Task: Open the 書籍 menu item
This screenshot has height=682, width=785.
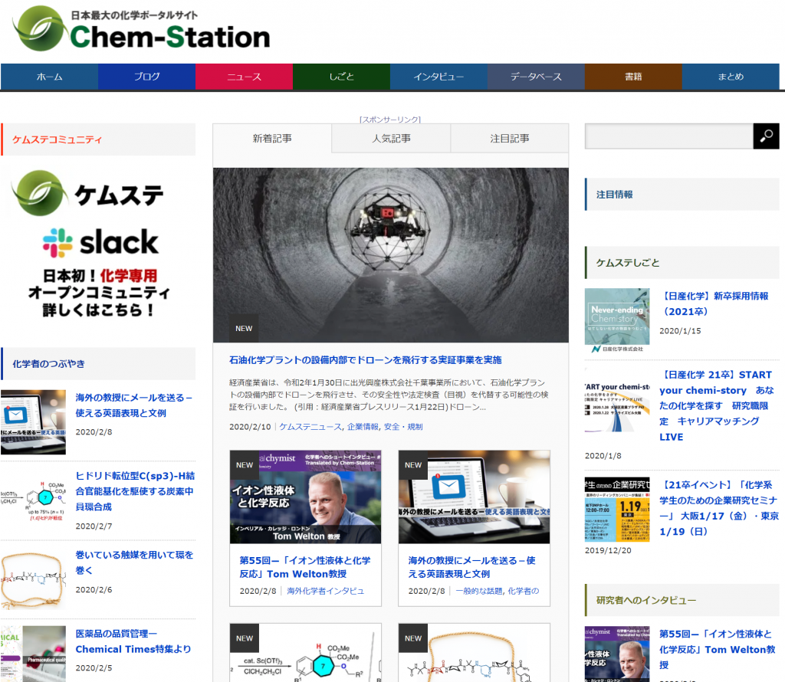Action: 633,77
